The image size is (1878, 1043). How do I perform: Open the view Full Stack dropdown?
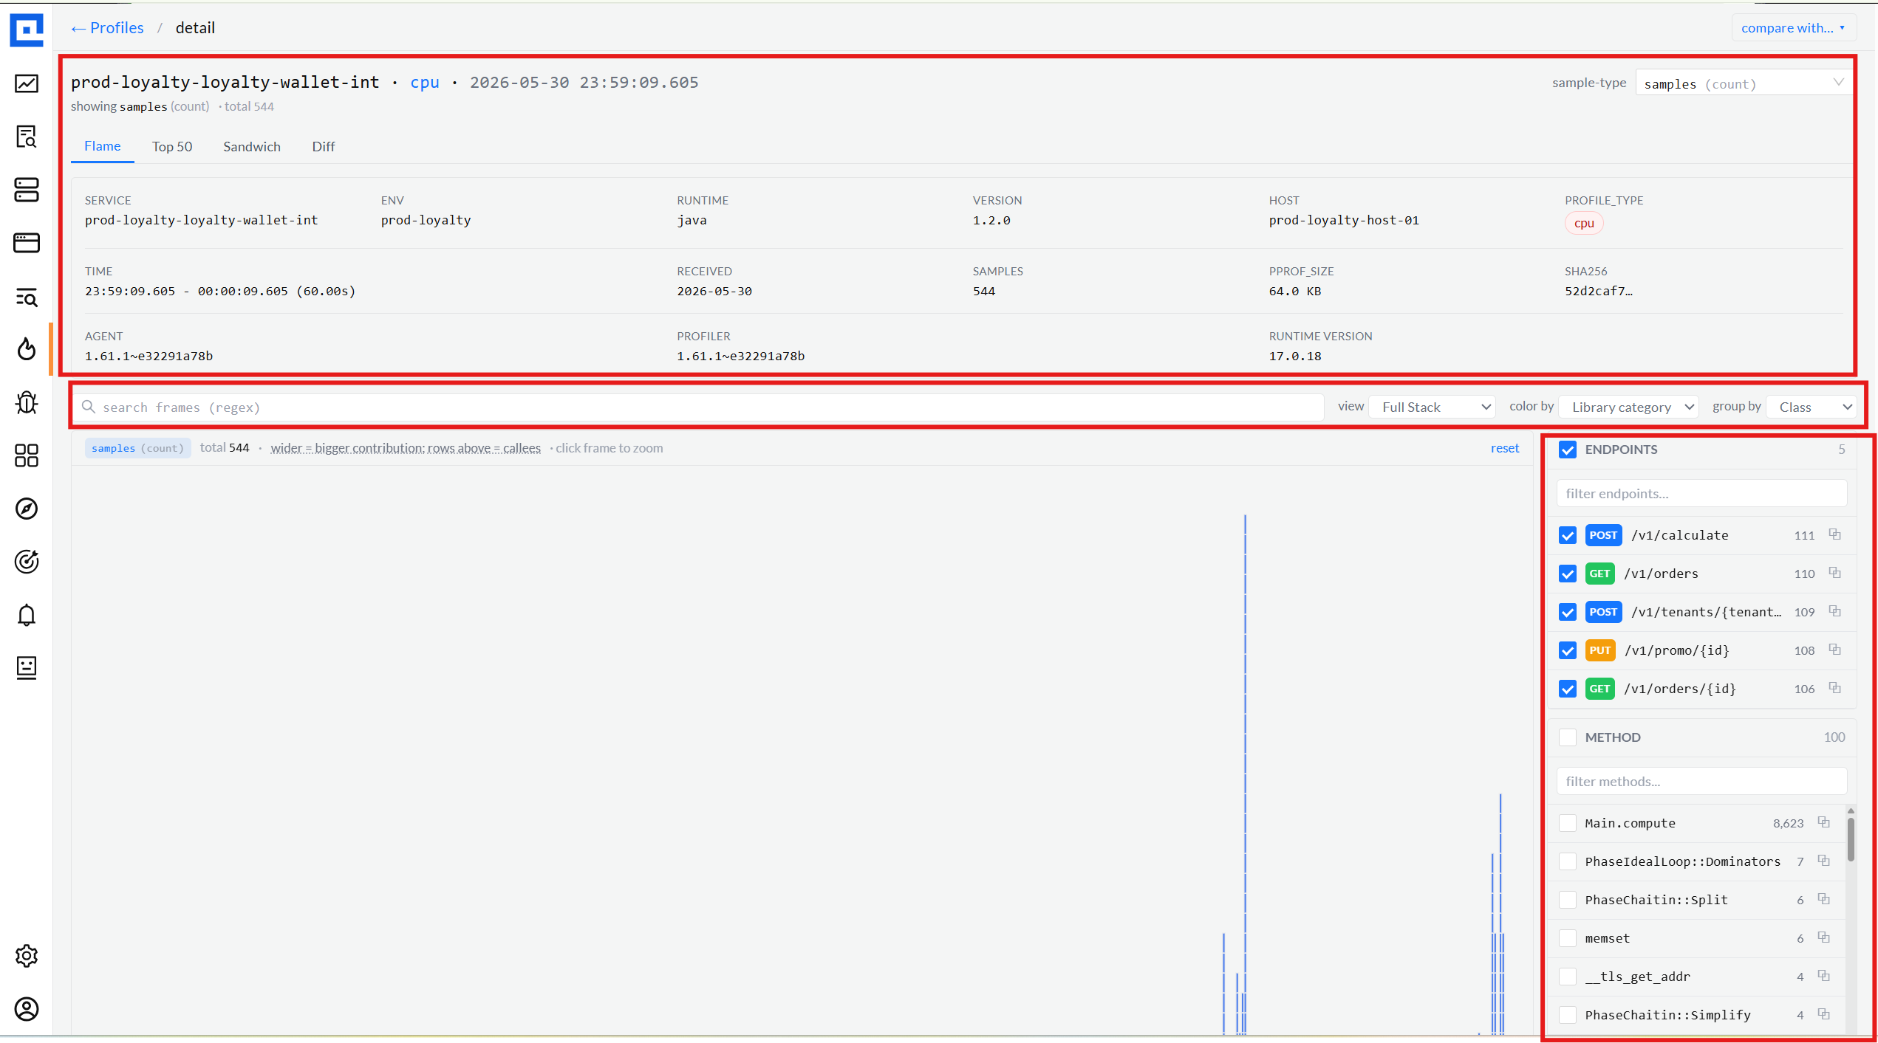[1433, 407]
